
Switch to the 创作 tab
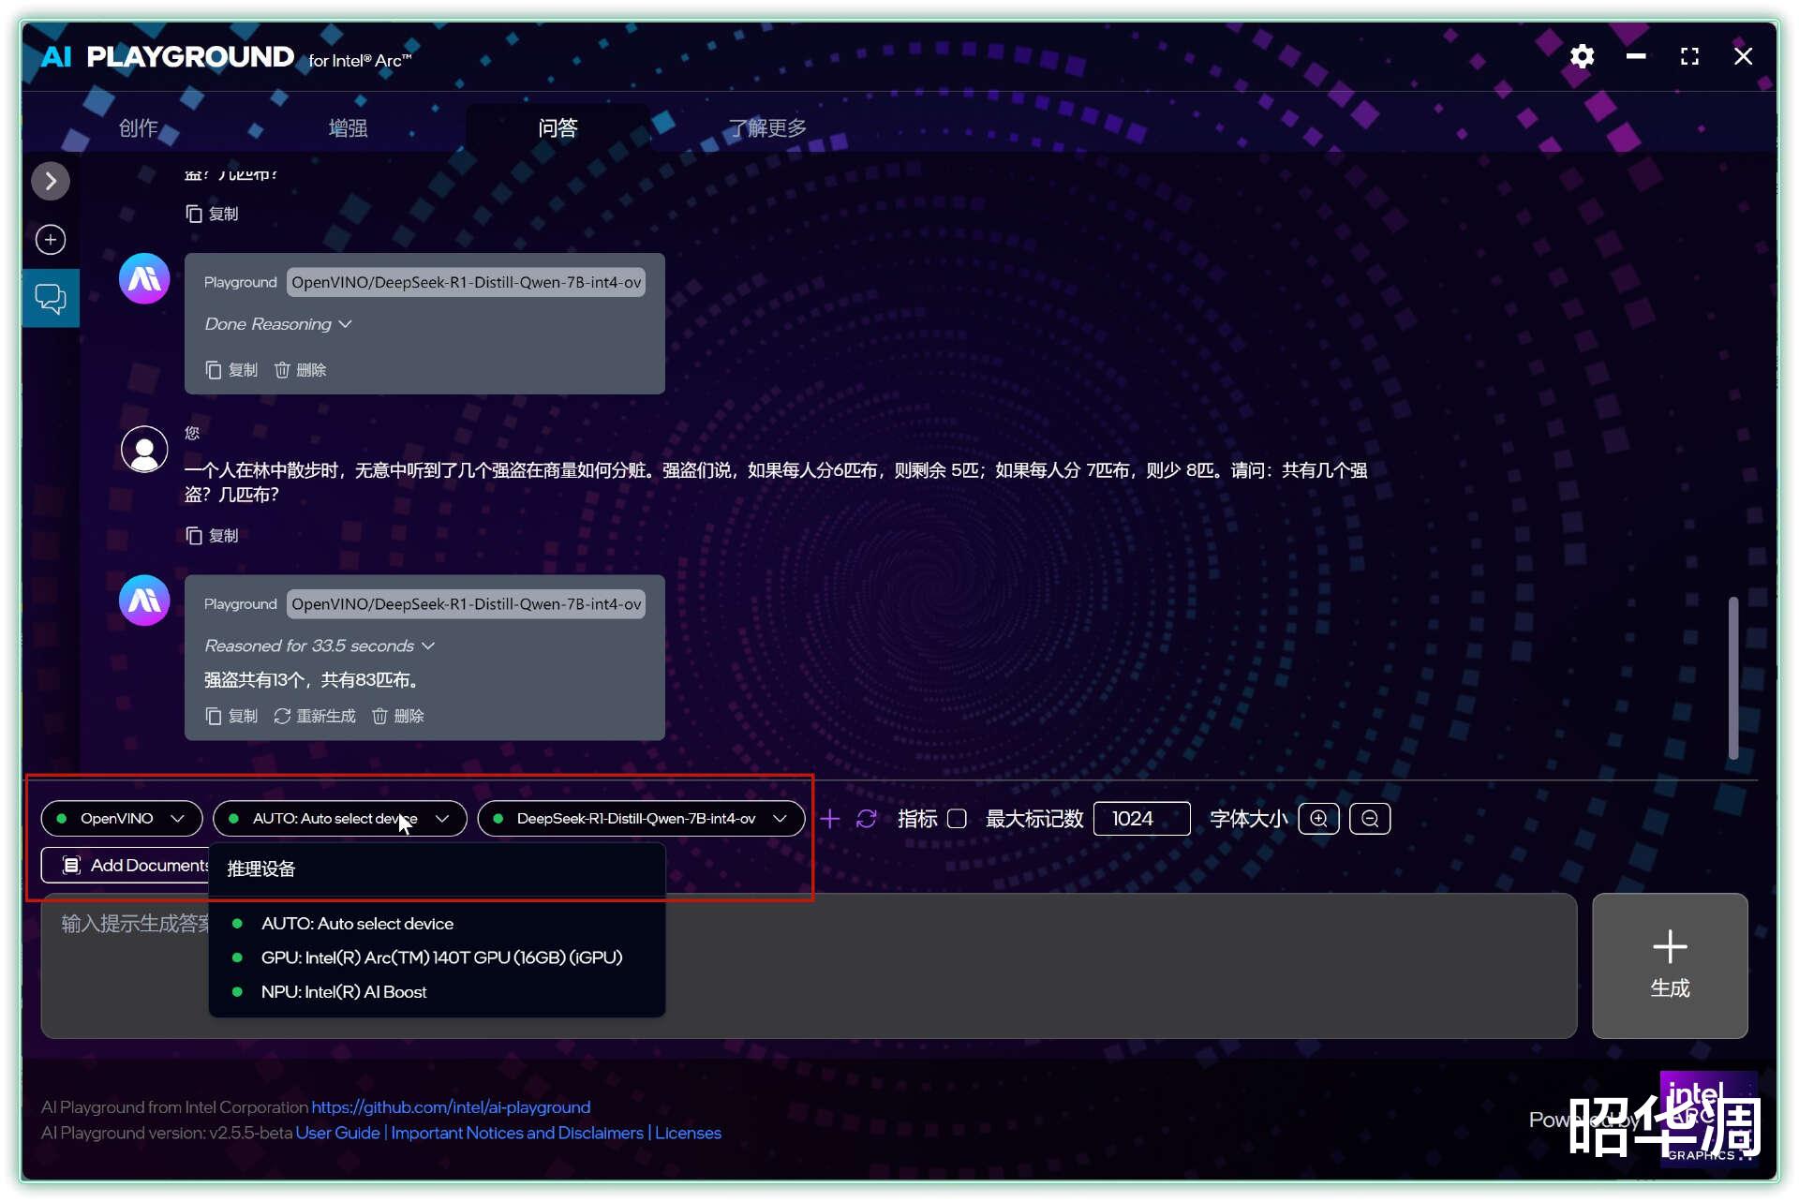tap(138, 128)
